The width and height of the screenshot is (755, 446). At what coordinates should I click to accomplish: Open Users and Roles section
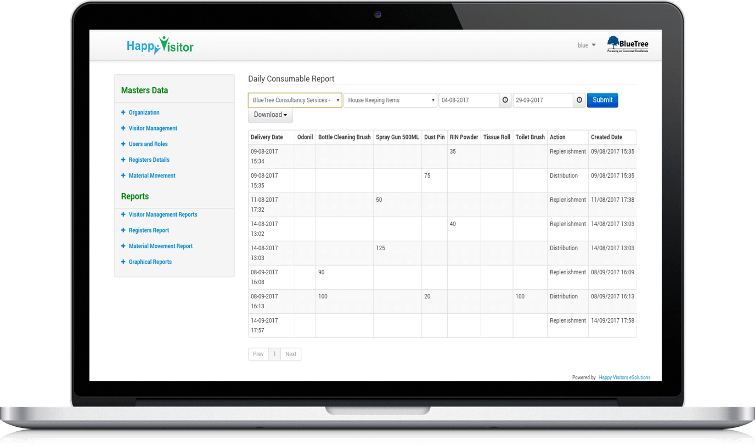coord(148,144)
